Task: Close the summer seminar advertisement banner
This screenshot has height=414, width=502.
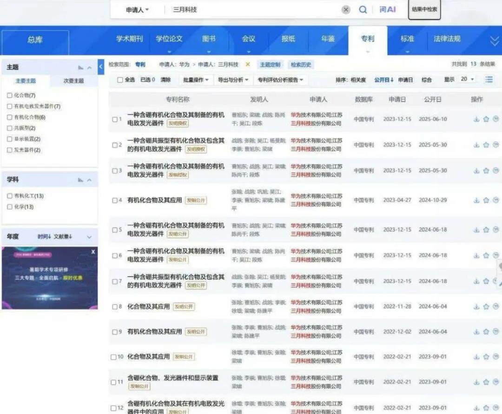Action: click(93, 252)
